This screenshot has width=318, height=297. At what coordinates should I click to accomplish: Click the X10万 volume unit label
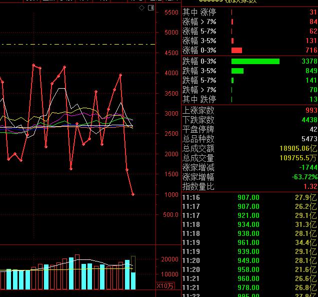[165, 286]
